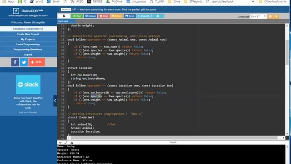
Task: Click the console lock icon
Action: pos(72,143)
